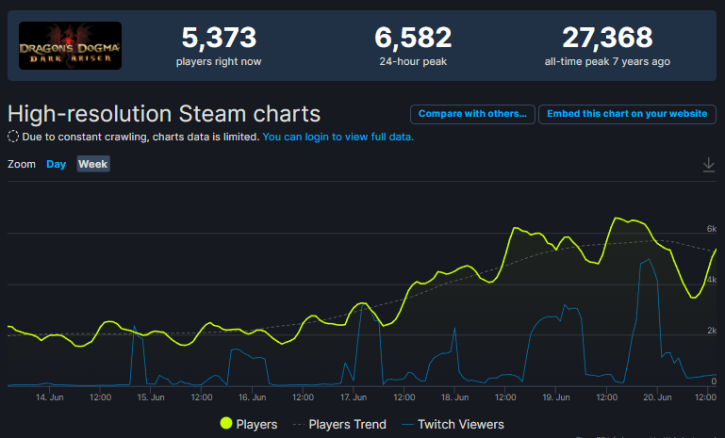Click the dashed circle crawling notice icon

pos(13,137)
